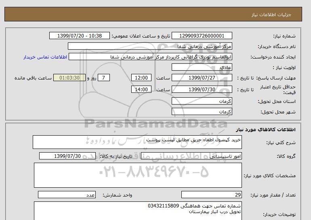This screenshot has width=311, height=220.
Task: Click the goods group field امور تاسیساتی
Action: [191, 156]
